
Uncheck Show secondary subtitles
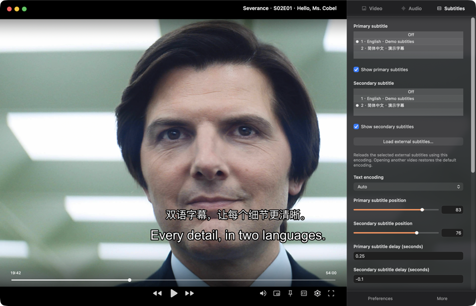coord(357,126)
